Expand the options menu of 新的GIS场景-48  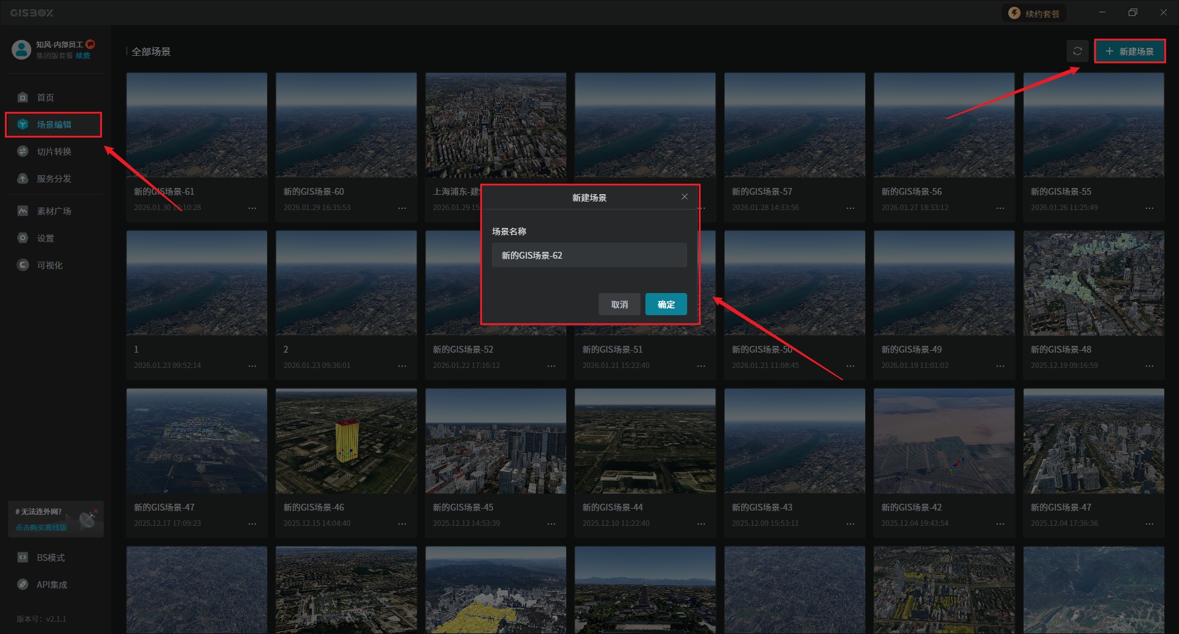(1149, 366)
